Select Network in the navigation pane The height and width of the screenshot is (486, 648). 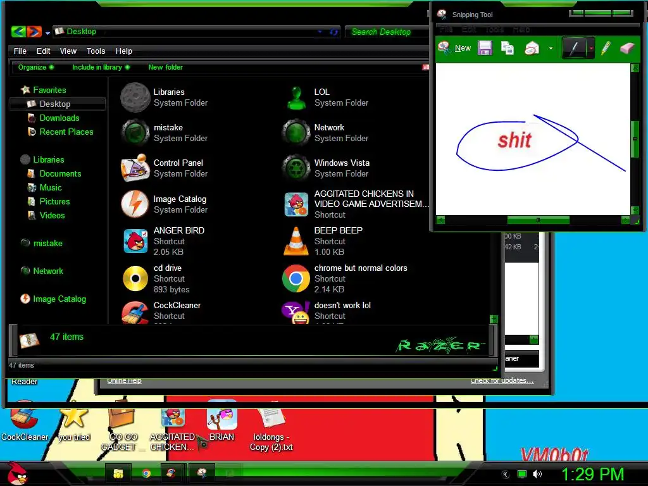(x=42, y=271)
